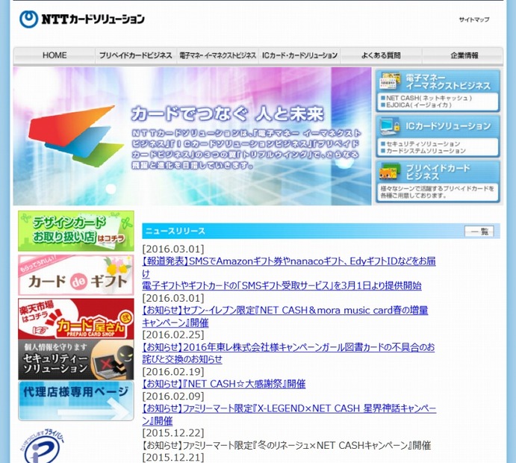Viewport: 516px width, 463px height.
Task: Click the カードでつなぐ 人と未来 headline
Action: pyautogui.click(x=228, y=114)
